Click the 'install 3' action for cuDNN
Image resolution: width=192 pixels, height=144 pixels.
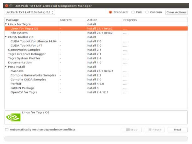click(x=93, y=88)
